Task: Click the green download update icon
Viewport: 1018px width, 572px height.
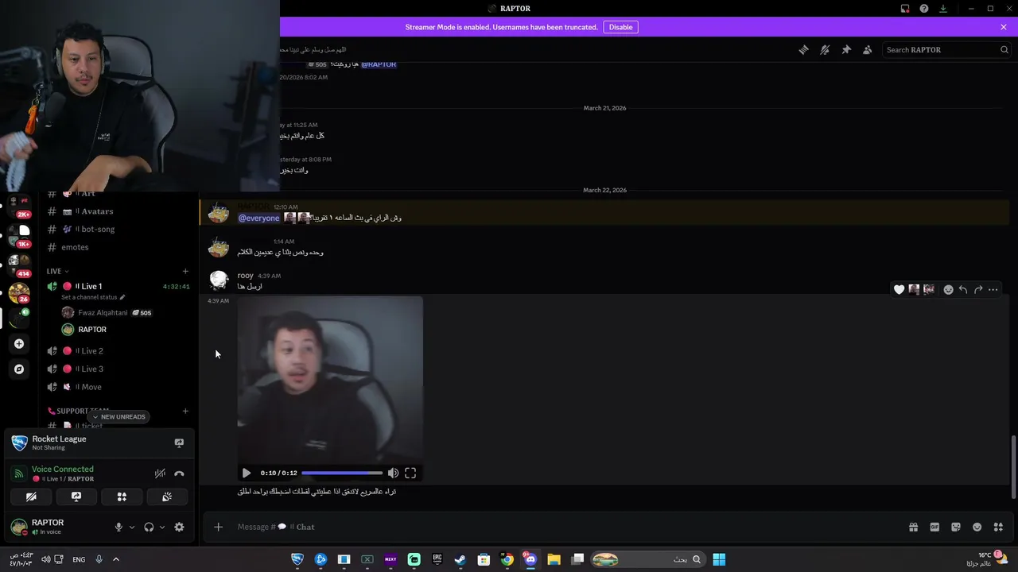Action: [943, 9]
